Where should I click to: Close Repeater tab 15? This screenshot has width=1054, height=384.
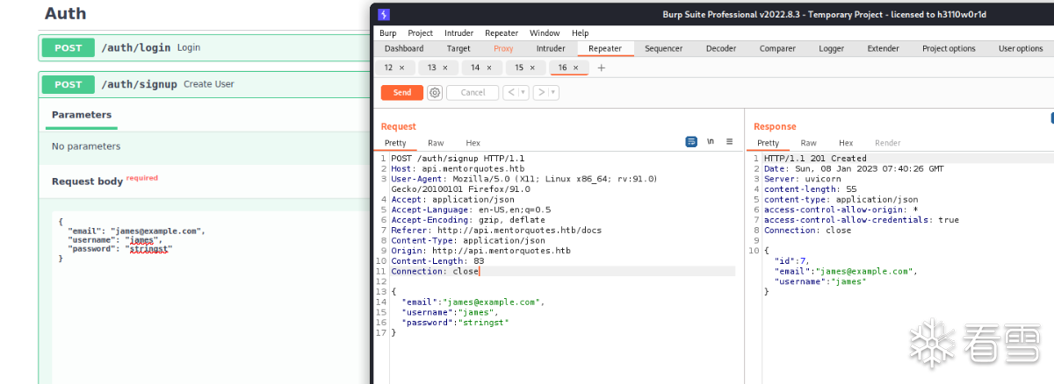532,68
